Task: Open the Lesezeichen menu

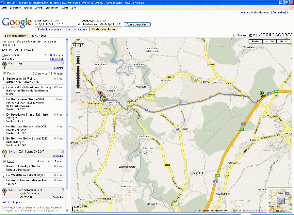Action: pos(52,8)
